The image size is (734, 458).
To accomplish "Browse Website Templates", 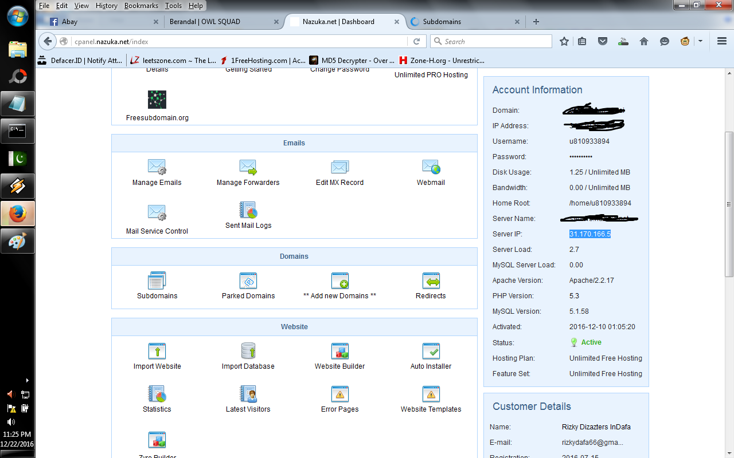I will point(431,400).
